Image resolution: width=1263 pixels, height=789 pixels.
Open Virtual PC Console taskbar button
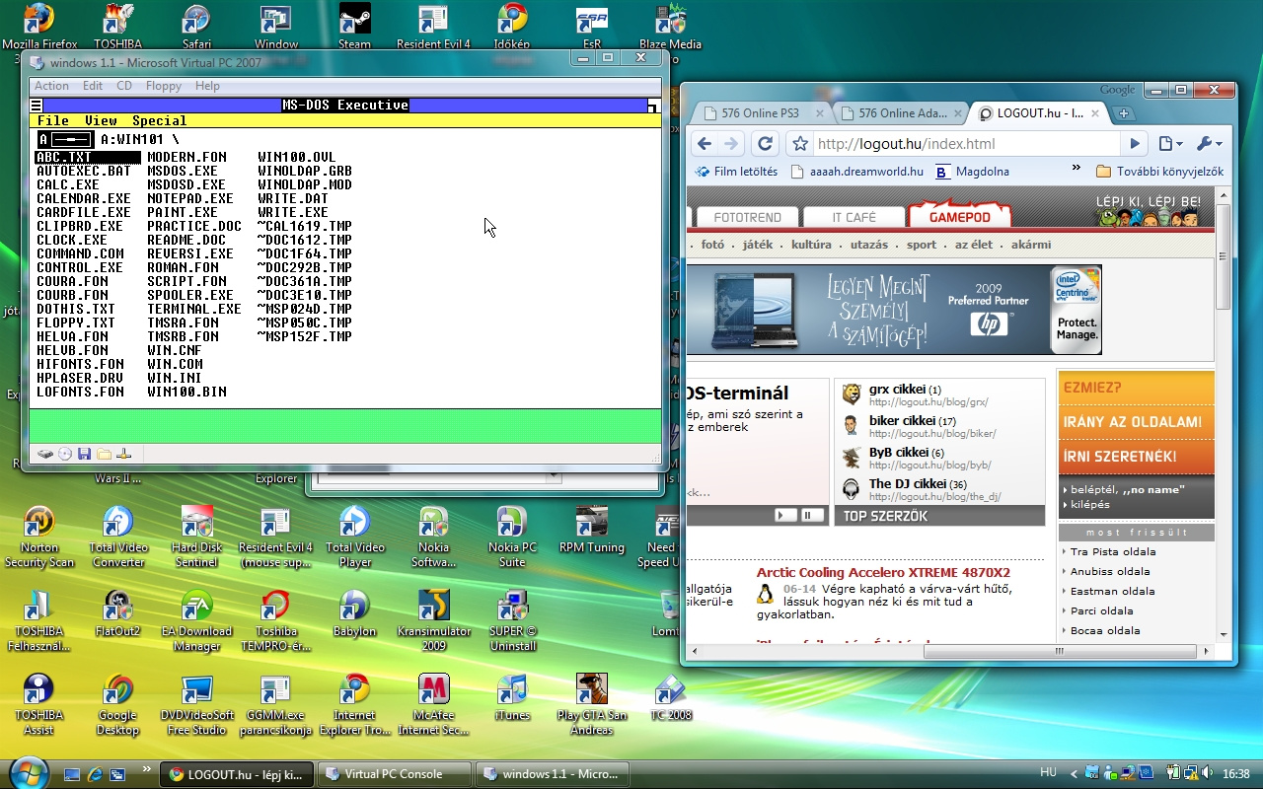[x=396, y=774]
